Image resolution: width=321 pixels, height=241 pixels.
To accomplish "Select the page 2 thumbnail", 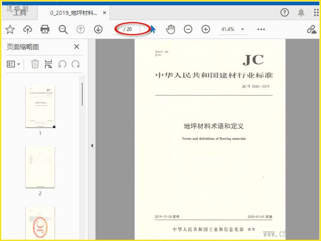I will tap(40, 167).
